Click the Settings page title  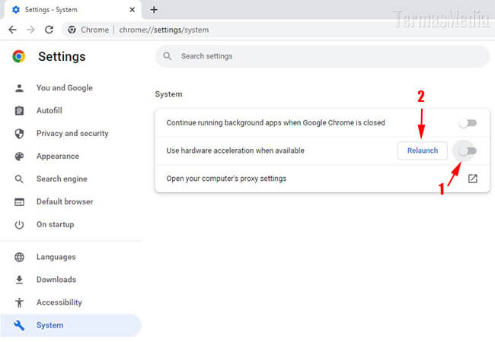click(62, 57)
